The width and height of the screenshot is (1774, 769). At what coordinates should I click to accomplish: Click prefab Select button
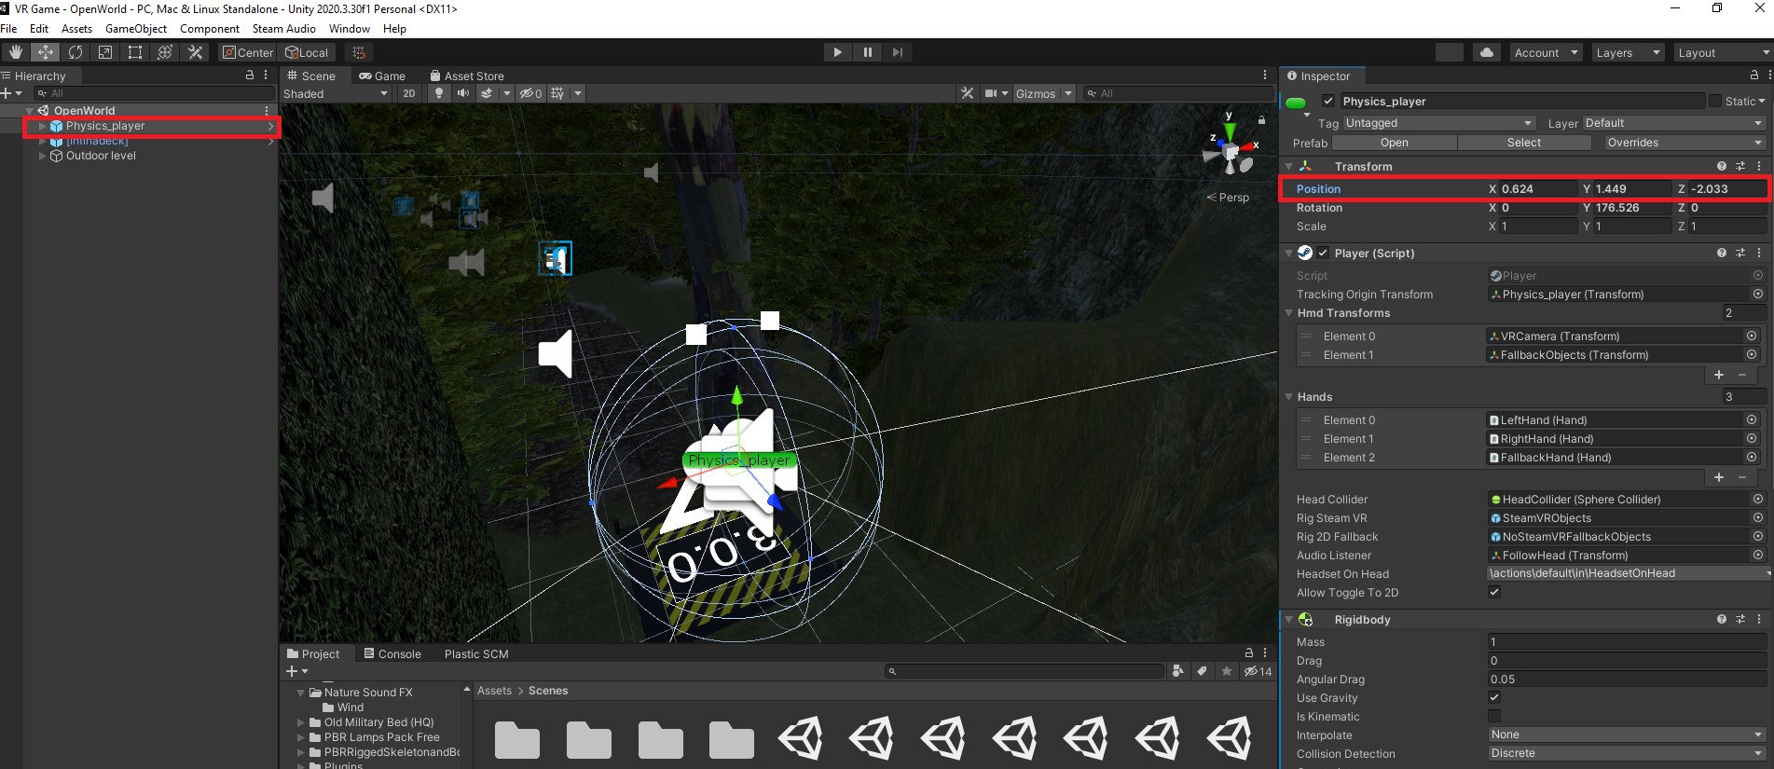(x=1524, y=143)
